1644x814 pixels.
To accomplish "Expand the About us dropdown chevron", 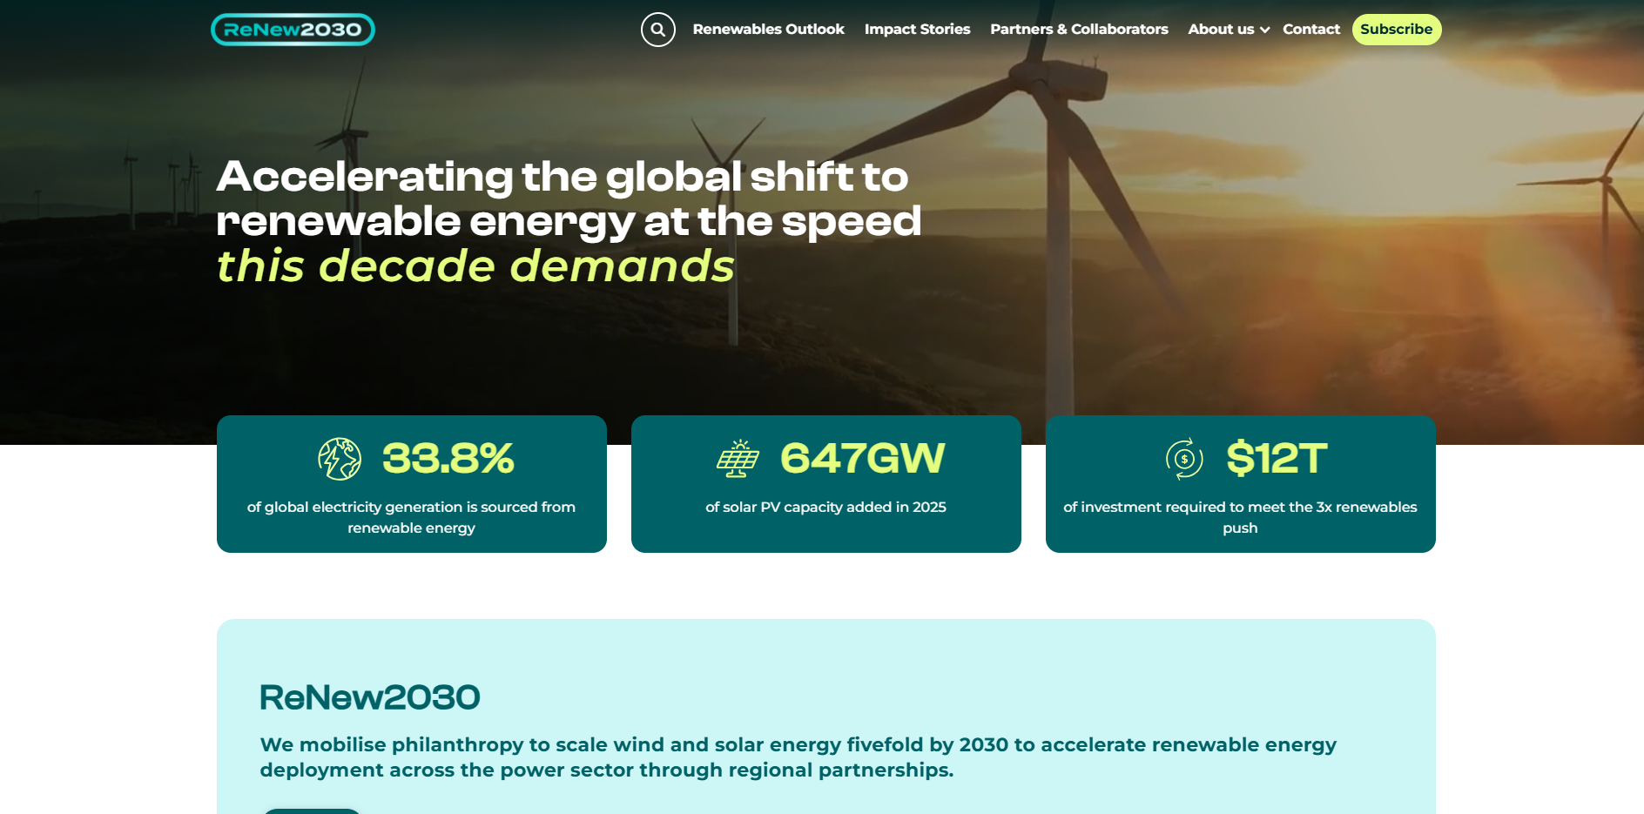I will pos(1265,30).
